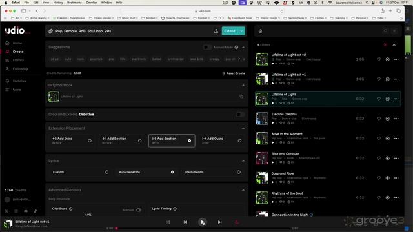Select the Add Outro After option

pos(222,140)
